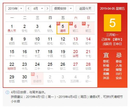Select April 10 初六
The image size is (130, 108).
[x=37, y=41]
